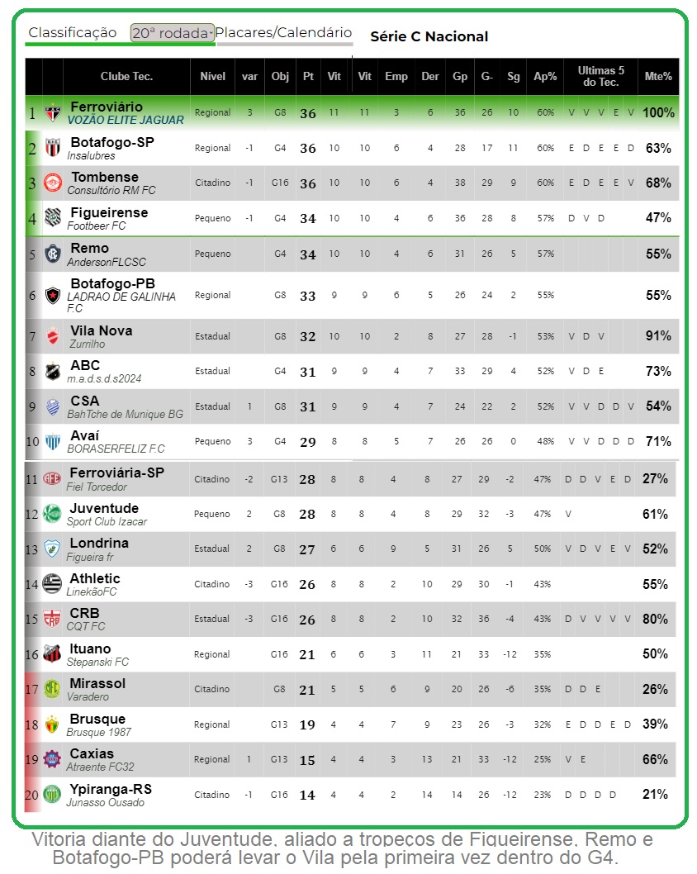Click the Remo club crest icon

coord(53,254)
